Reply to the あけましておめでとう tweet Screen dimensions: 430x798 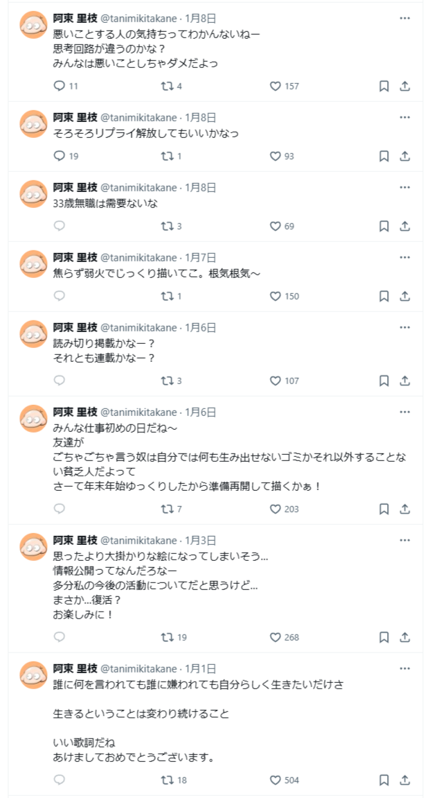click(x=60, y=780)
